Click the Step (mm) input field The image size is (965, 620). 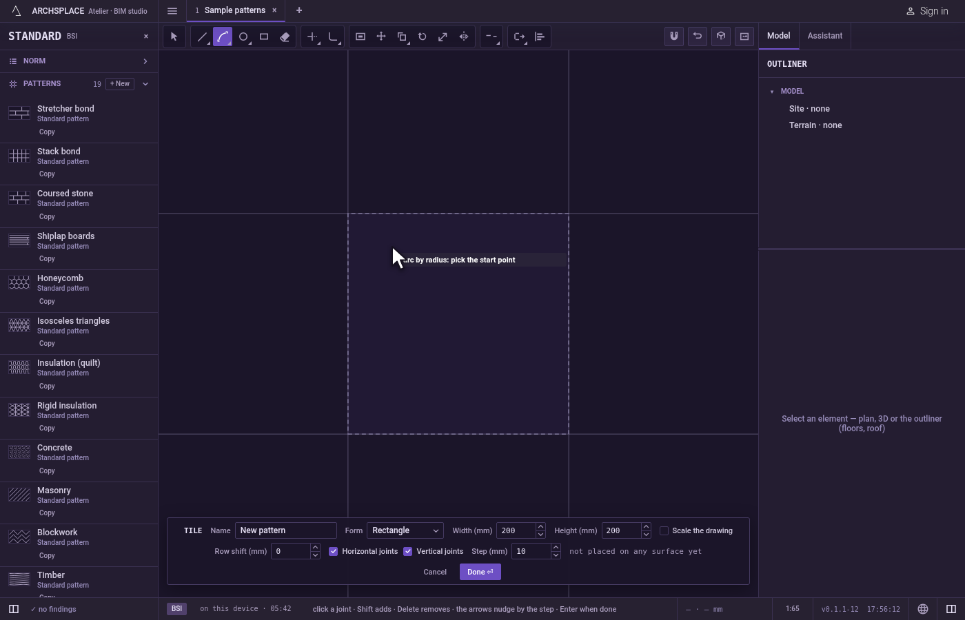coord(531,551)
